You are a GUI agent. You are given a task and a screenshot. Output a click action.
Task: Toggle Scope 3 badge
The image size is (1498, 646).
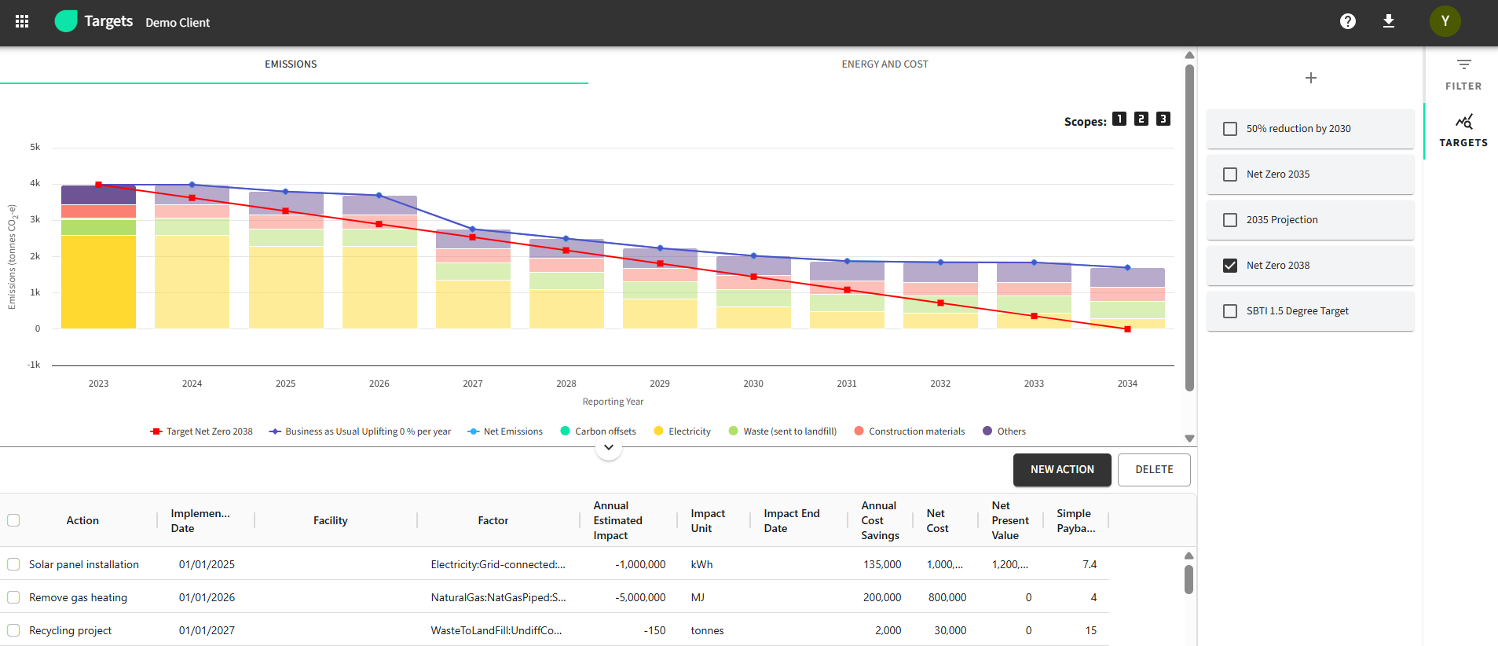(1163, 119)
